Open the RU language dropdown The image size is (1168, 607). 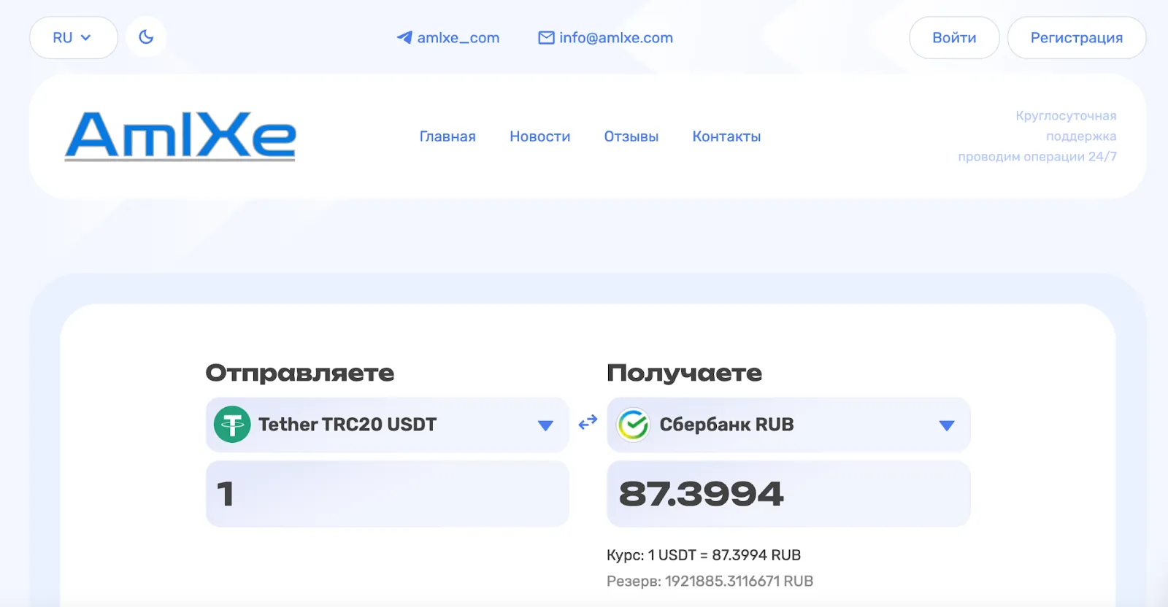73,37
